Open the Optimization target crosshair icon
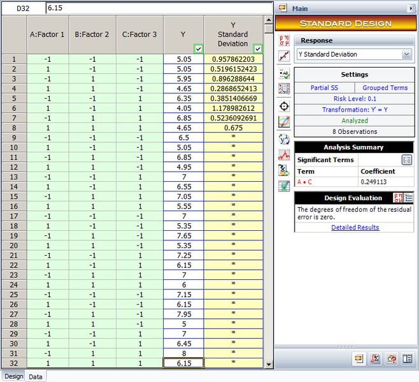The image size is (419, 382). point(285,105)
